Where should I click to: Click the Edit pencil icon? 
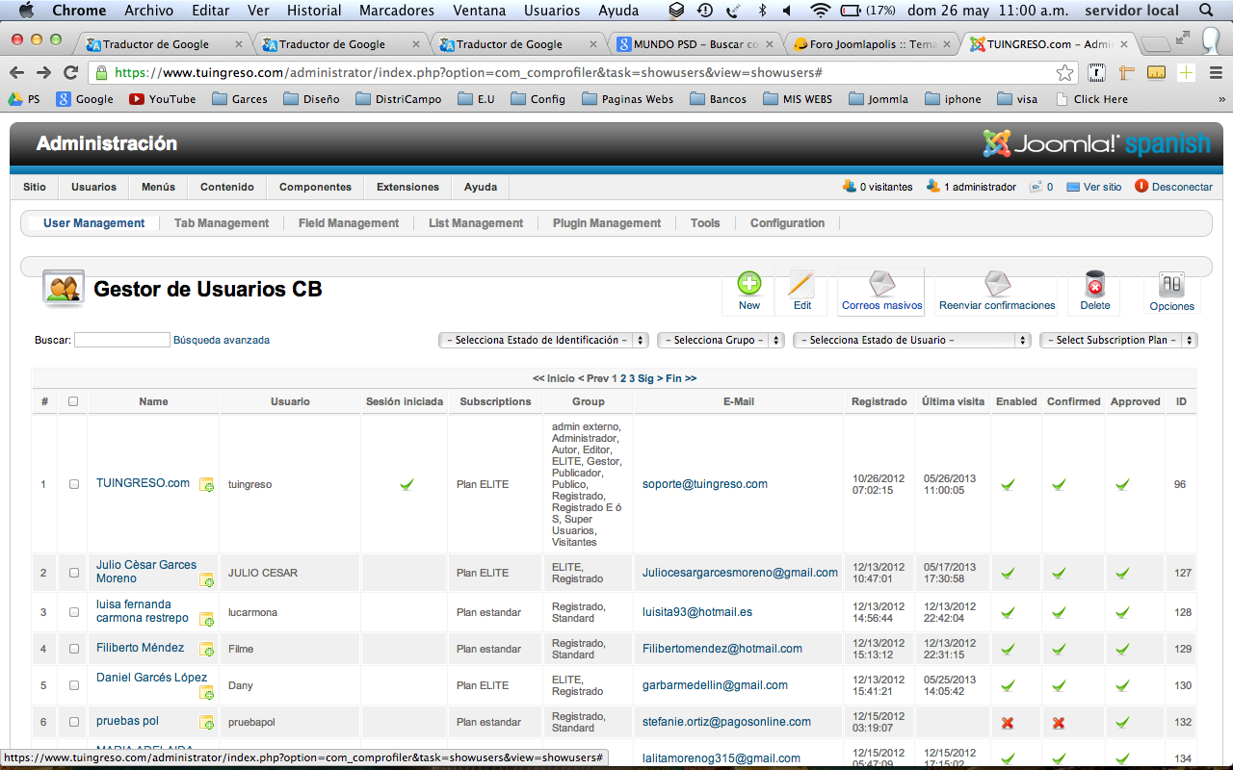[801, 283]
